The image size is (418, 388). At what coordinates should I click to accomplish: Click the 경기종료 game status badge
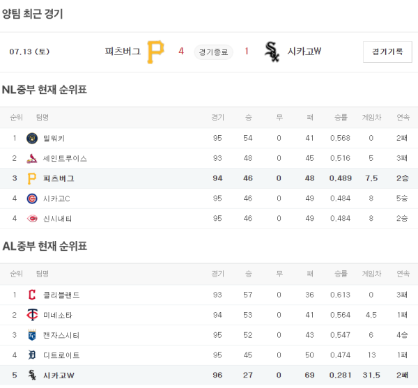(x=213, y=52)
